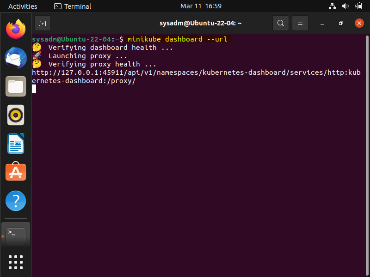Screen dimensions: 370x277
Task: Launch Firefox from the dock
Action: point(16,29)
